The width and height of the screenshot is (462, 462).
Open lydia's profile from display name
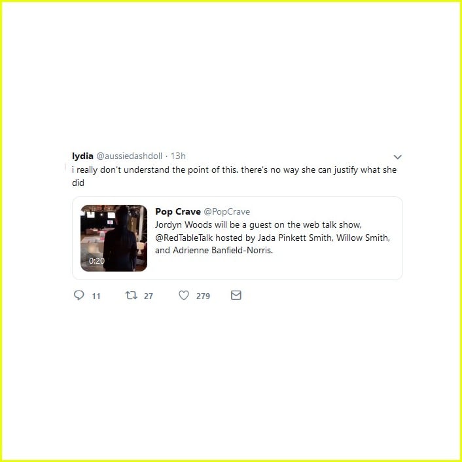click(82, 156)
